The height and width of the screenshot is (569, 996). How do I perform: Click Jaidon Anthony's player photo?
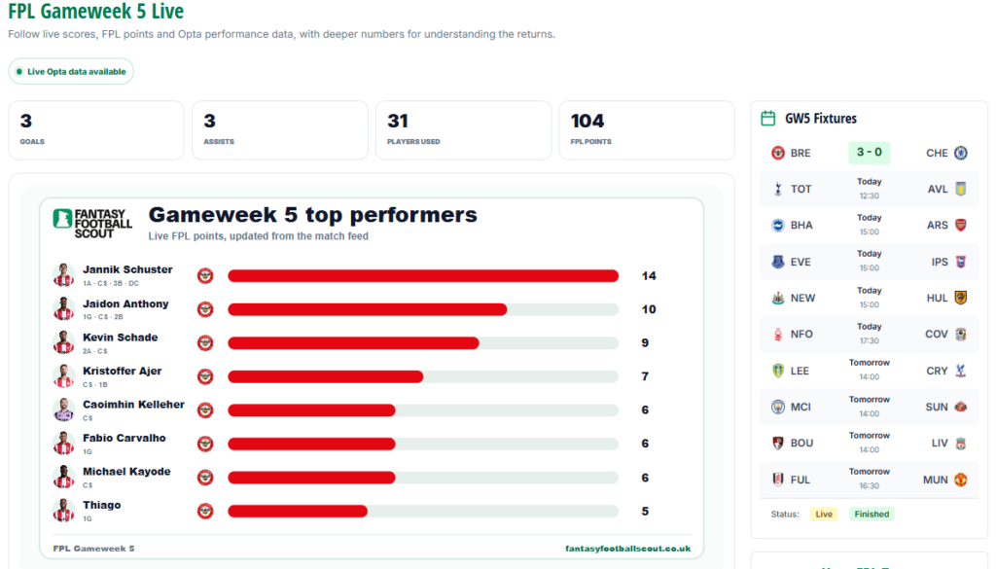click(63, 309)
